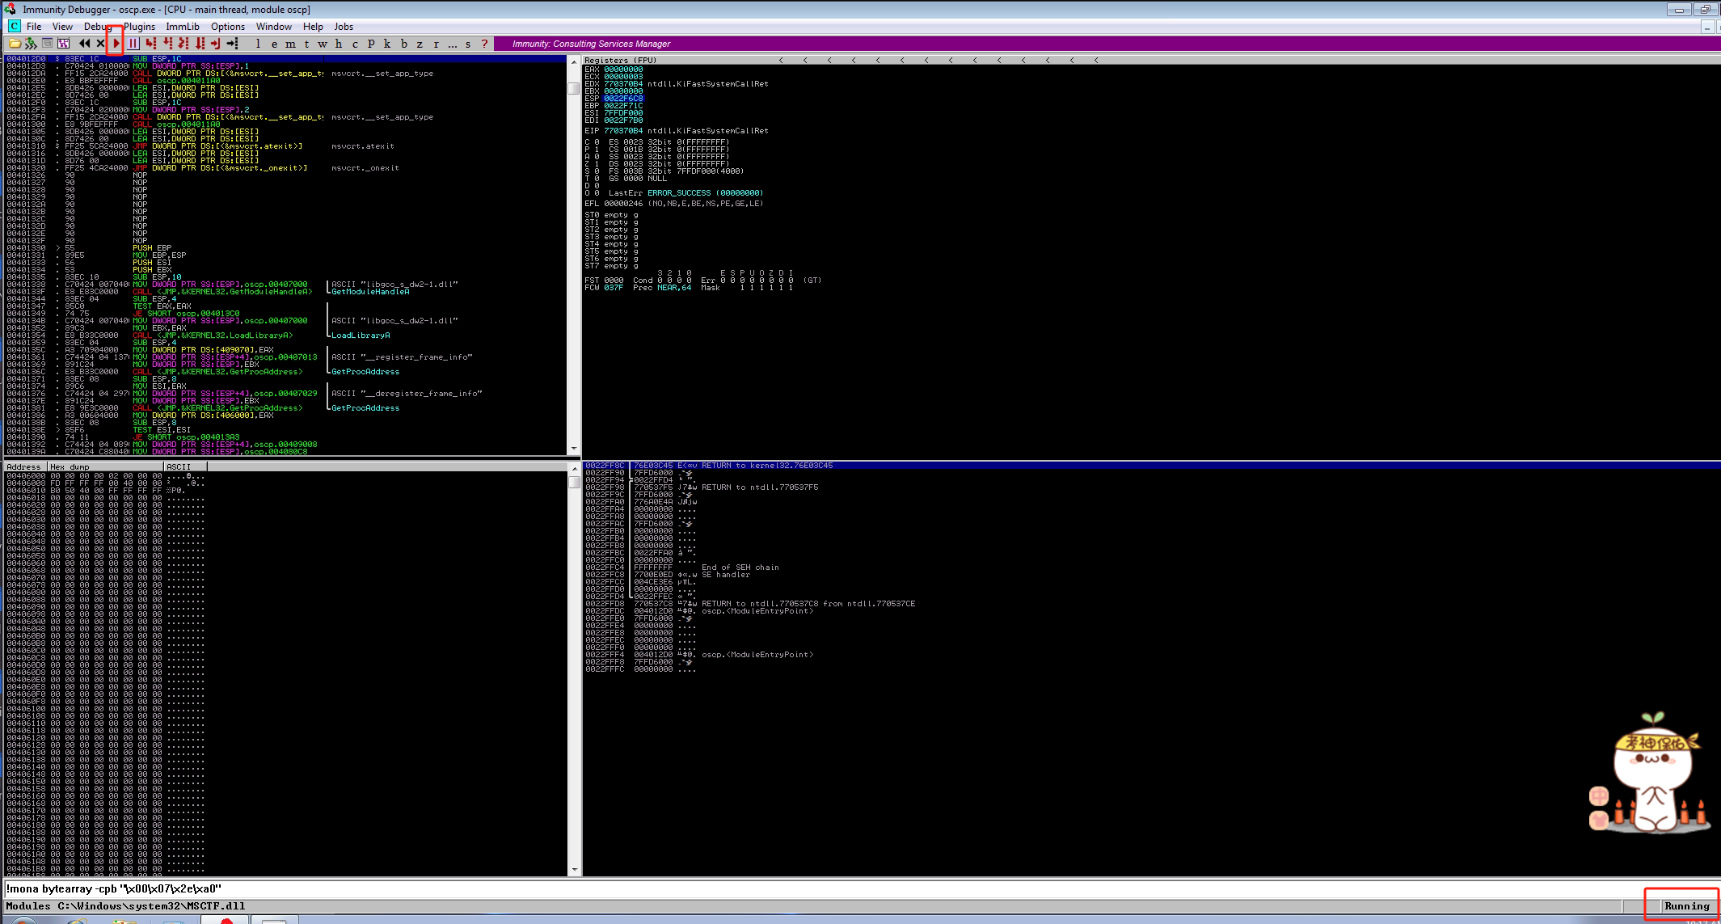Click the Trace into toolbar icon

pyautogui.click(x=183, y=44)
